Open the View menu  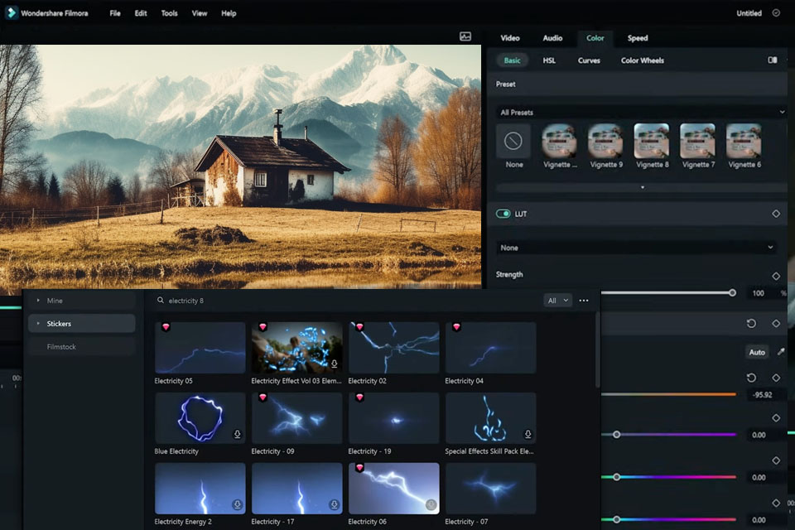200,13
